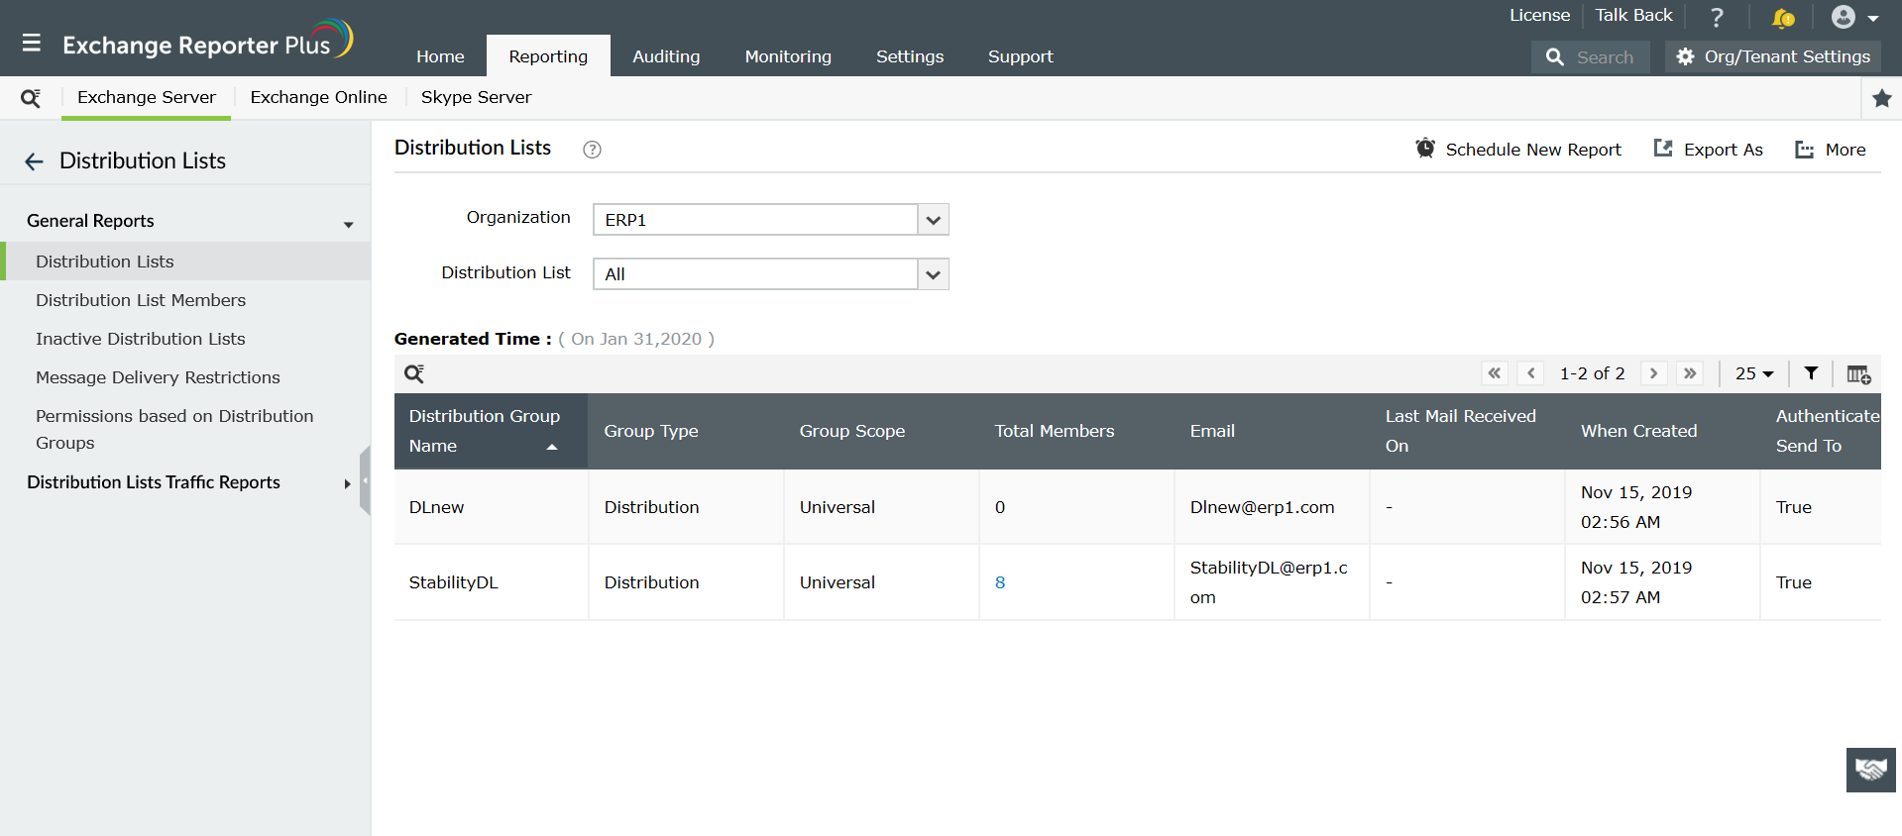
Task: Open the handshake support widget
Action: (1870, 770)
